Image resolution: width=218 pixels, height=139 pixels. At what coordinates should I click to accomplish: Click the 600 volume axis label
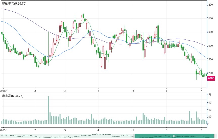[x=209, y=103]
